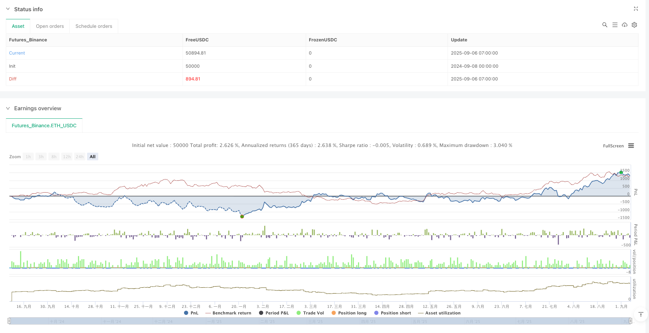The height and width of the screenshot is (333, 649).
Task: Hide the Trade Vol series
Action: pos(310,313)
